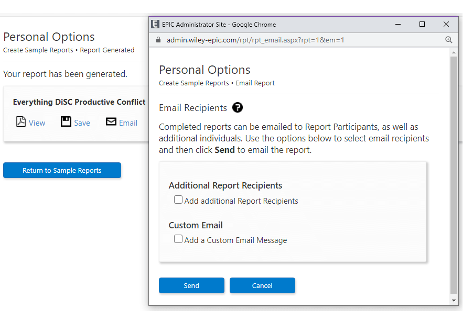Image resolution: width=473 pixels, height=321 pixels.
Task: Click the Additional Report Recipients heading
Action: click(x=225, y=185)
